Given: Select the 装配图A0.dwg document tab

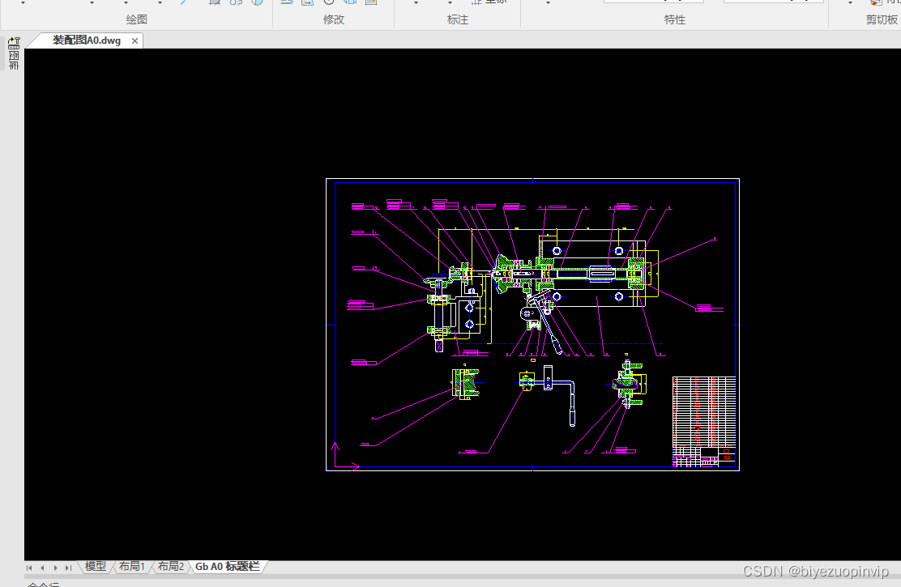Looking at the screenshot, I should tap(86, 40).
